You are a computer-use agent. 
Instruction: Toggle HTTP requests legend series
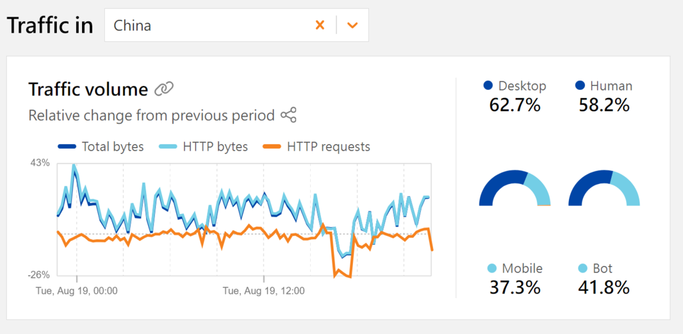317,147
